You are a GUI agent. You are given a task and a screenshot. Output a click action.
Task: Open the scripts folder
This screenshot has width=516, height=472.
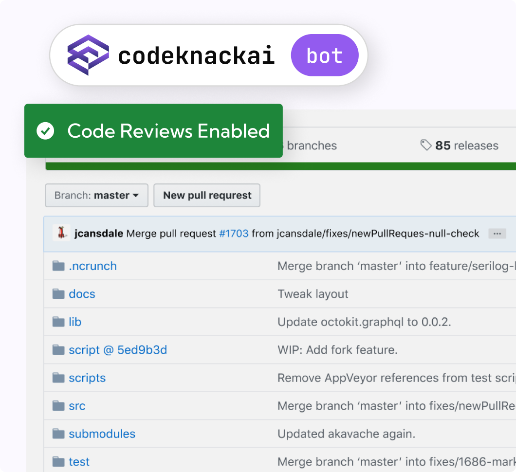87,378
